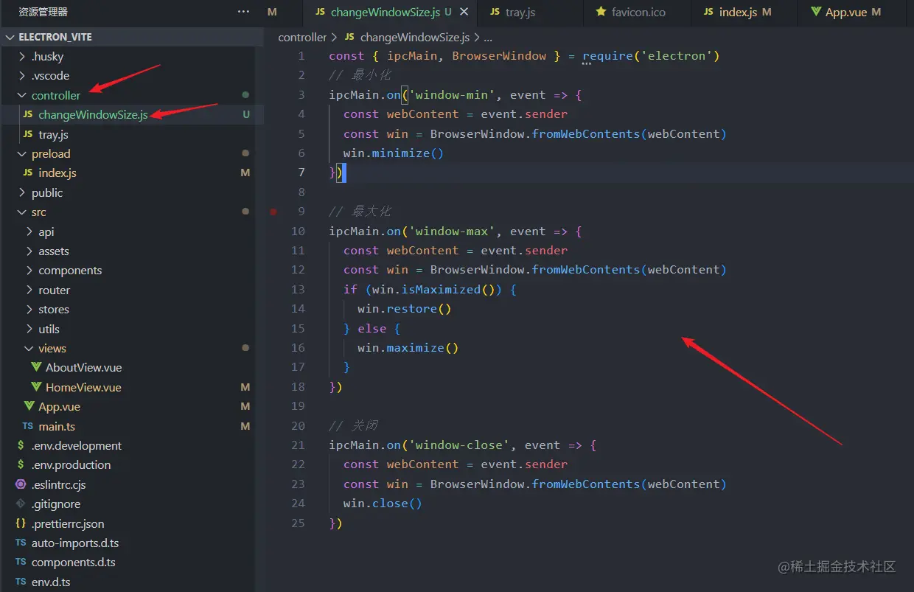Click the JS icon beside tray.js in tree
Viewport: 914px width, 592px height.
coord(28,134)
